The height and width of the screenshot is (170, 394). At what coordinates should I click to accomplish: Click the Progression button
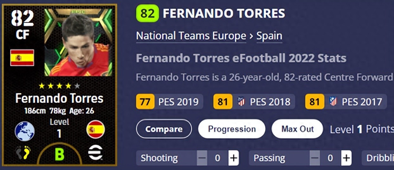click(x=232, y=129)
